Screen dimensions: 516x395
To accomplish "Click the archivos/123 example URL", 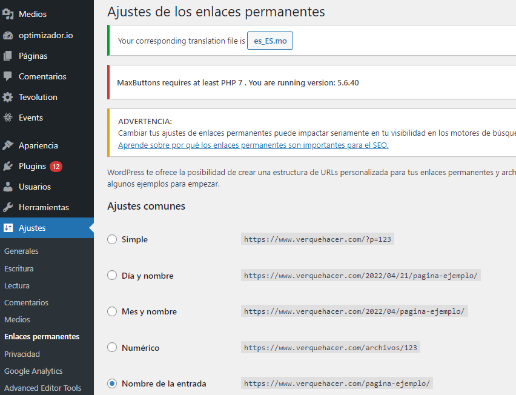I will pyautogui.click(x=331, y=348).
